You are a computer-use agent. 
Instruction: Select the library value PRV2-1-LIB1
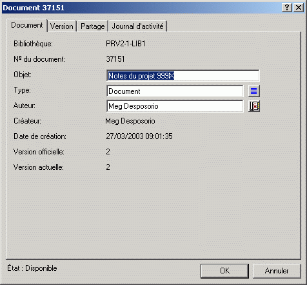[x=126, y=44]
